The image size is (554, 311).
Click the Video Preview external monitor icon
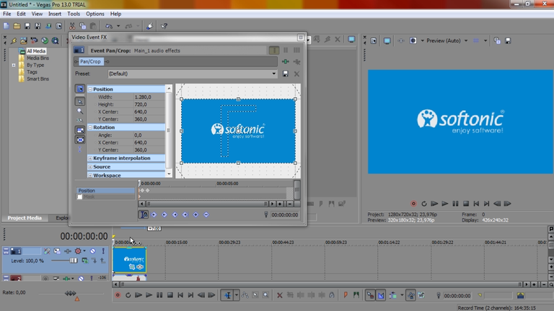pos(387,41)
